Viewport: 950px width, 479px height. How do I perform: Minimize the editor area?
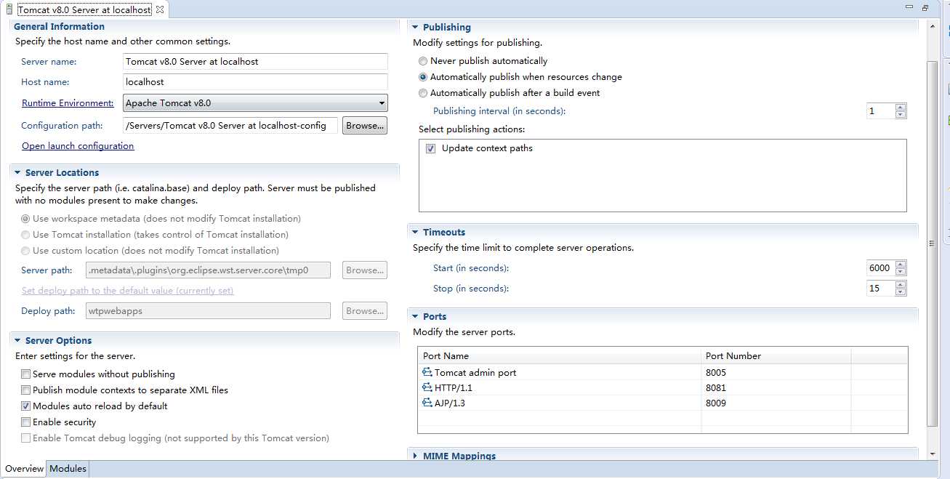pos(910,7)
